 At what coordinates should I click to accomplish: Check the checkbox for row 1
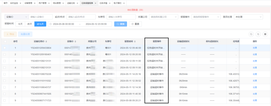[x=5, y=48]
